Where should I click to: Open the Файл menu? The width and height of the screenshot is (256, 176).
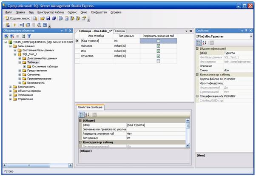pos(9,12)
